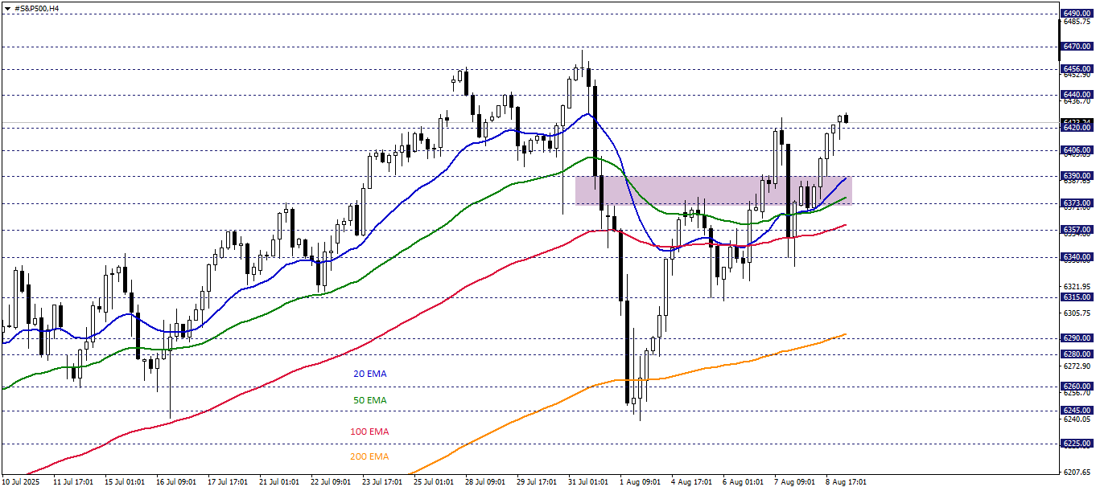Click the 10 Jul 2025 date label

(x=21, y=483)
